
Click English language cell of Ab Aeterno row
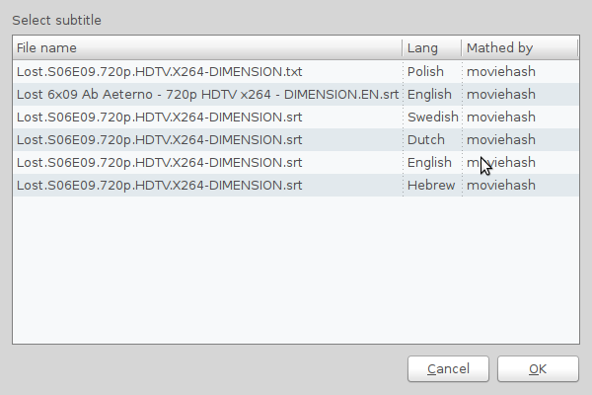(x=429, y=94)
